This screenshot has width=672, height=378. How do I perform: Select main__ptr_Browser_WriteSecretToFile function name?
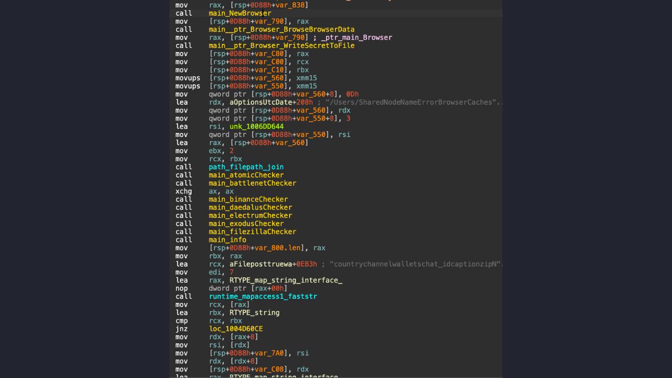281,46
